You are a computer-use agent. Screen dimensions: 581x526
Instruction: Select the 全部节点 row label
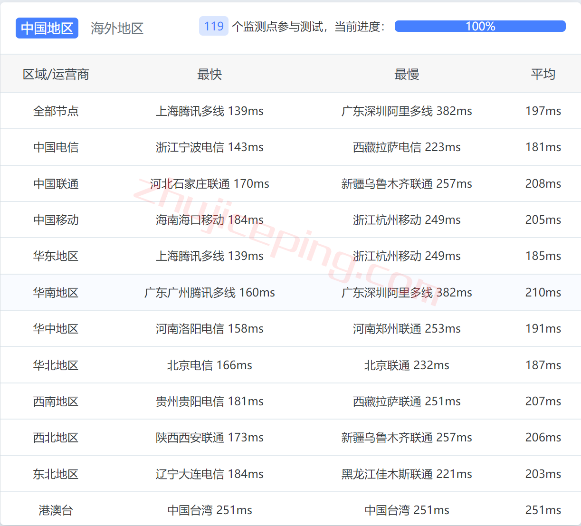tap(56, 111)
